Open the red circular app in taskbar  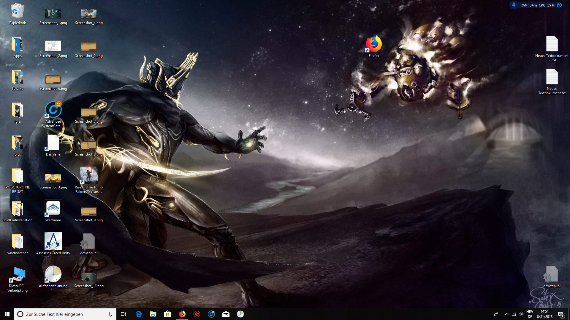point(197,314)
